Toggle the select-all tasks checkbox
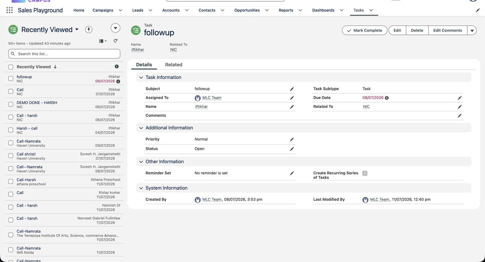The width and height of the screenshot is (485, 262). [11, 67]
